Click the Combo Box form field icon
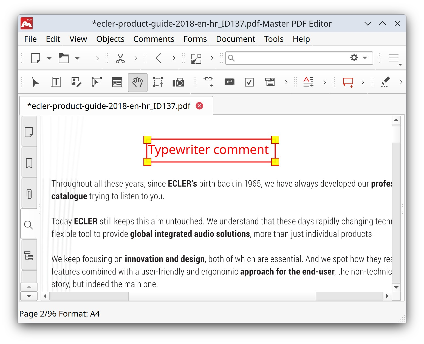 pyautogui.click(x=270, y=82)
